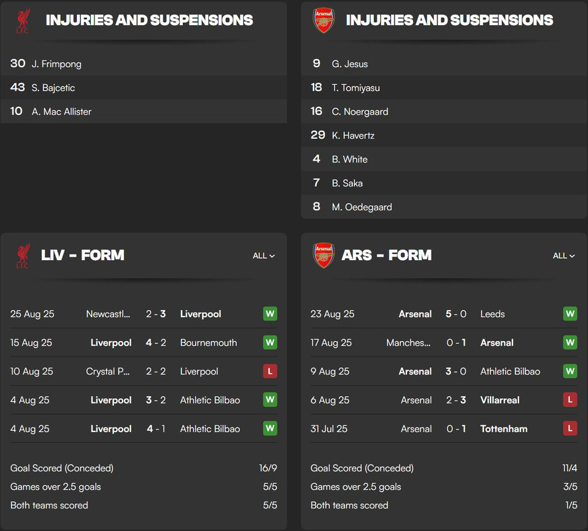This screenshot has width=588, height=531.
Task: Open the Manchester 0 - 1 Arsenal match row
Action: tap(444, 342)
